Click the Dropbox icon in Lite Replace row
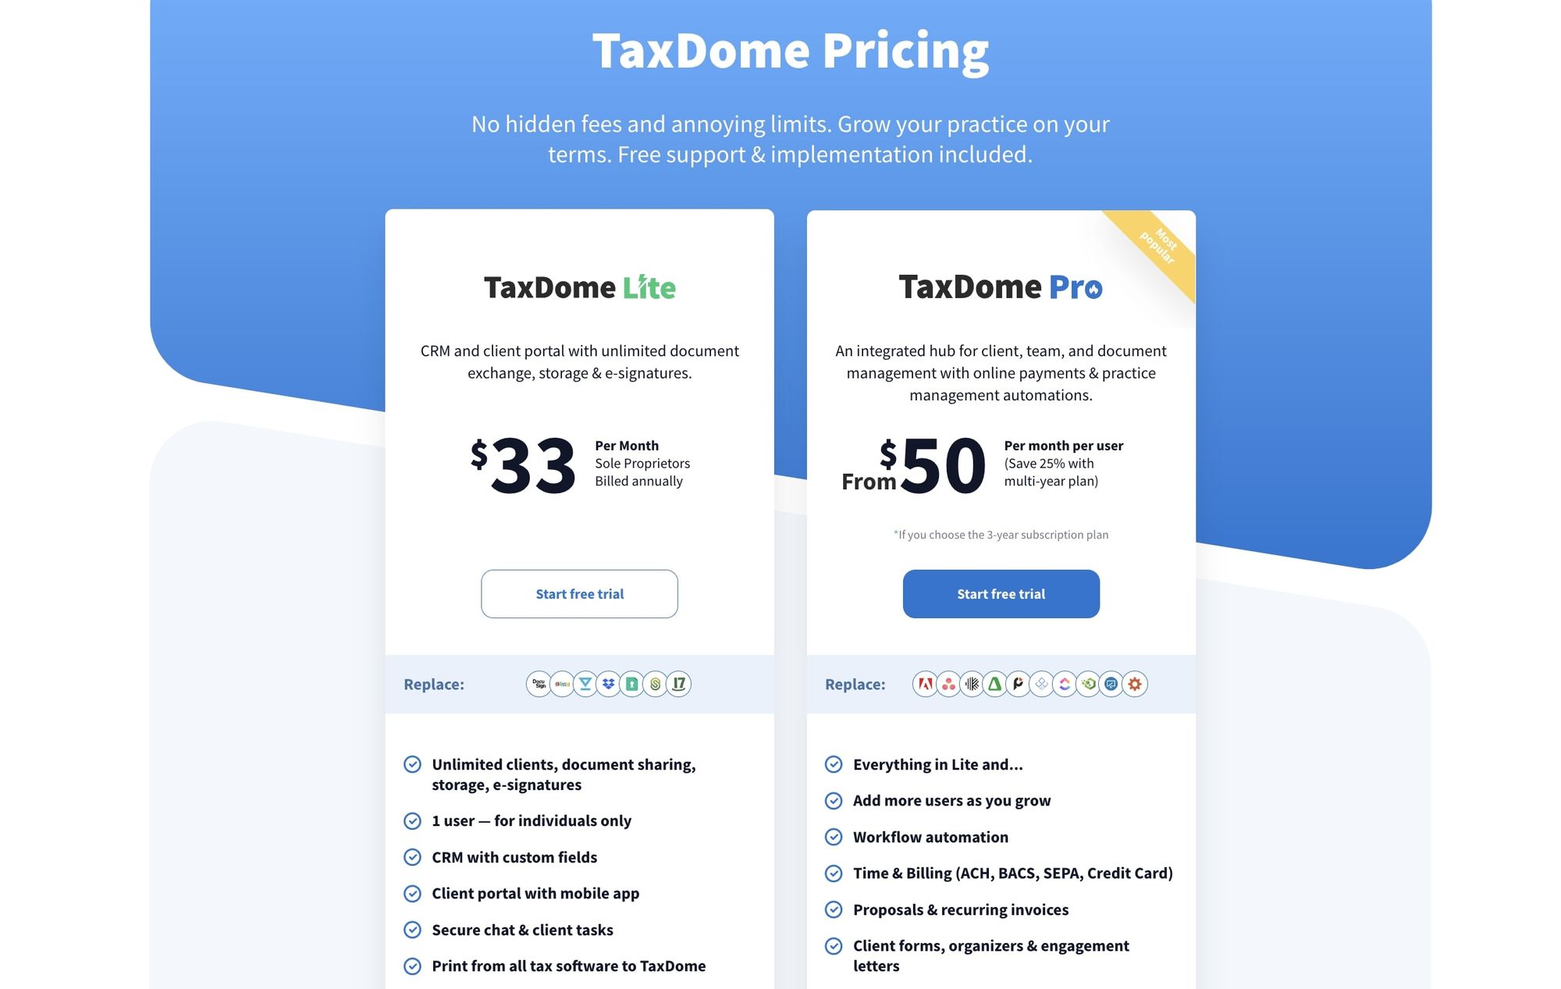The image size is (1561, 989). coord(609,684)
